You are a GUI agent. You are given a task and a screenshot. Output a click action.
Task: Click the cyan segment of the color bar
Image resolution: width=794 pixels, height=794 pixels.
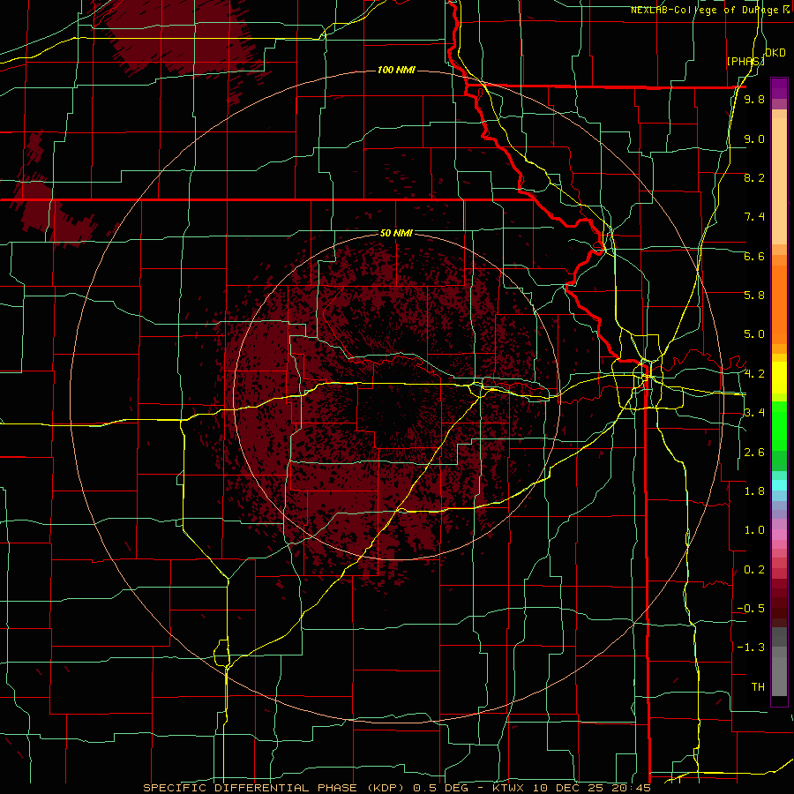(779, 485)
